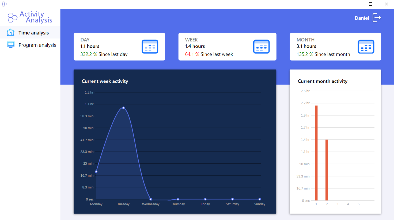Click the 'MONTH' card heading
This screenshot has height=220, width=394.
(x=305, y=40)
